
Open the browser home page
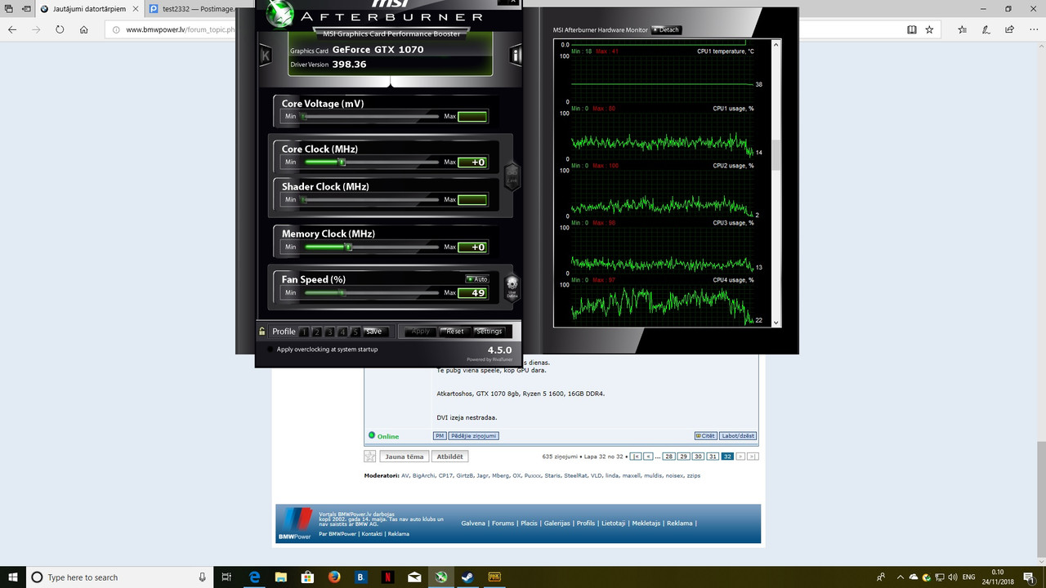tap(84, 29)
